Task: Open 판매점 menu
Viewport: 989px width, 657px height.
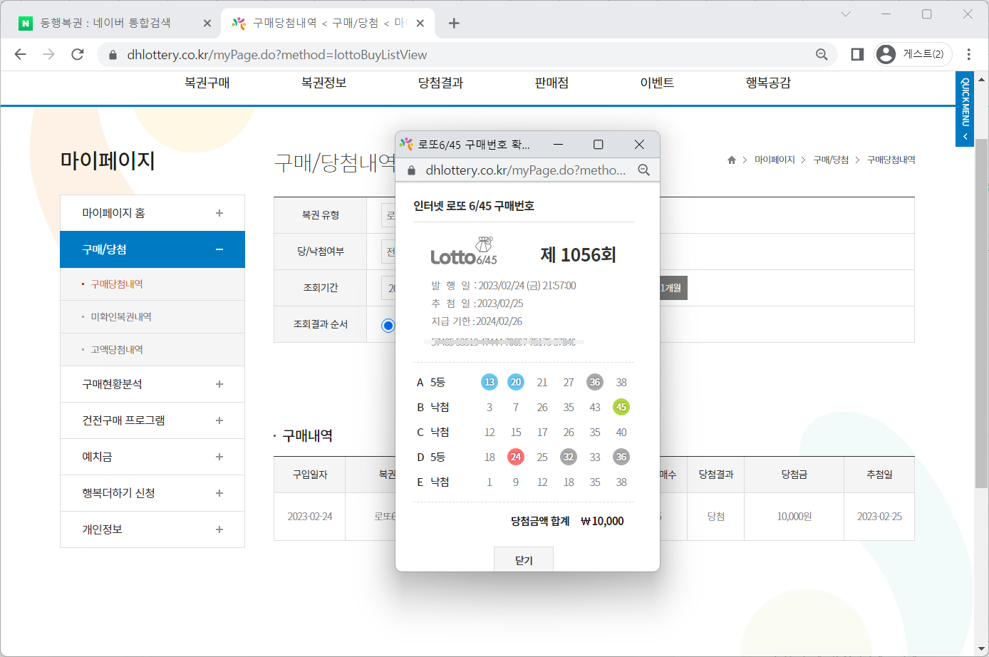Action: pyautogui.click(x=552, y=83)
